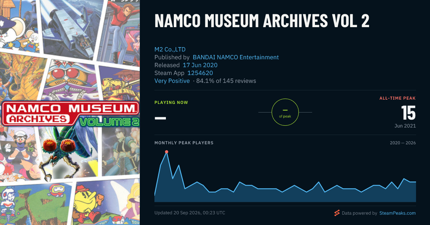
Task: Click the Monthly Peak Players heading
Action: pyautogui.click(x=184, y=143)
